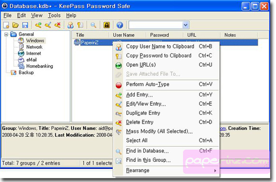The image size is (276, 182).
Task: Select the Internet group
Action: pyautogui.click(x=33, y=54)
